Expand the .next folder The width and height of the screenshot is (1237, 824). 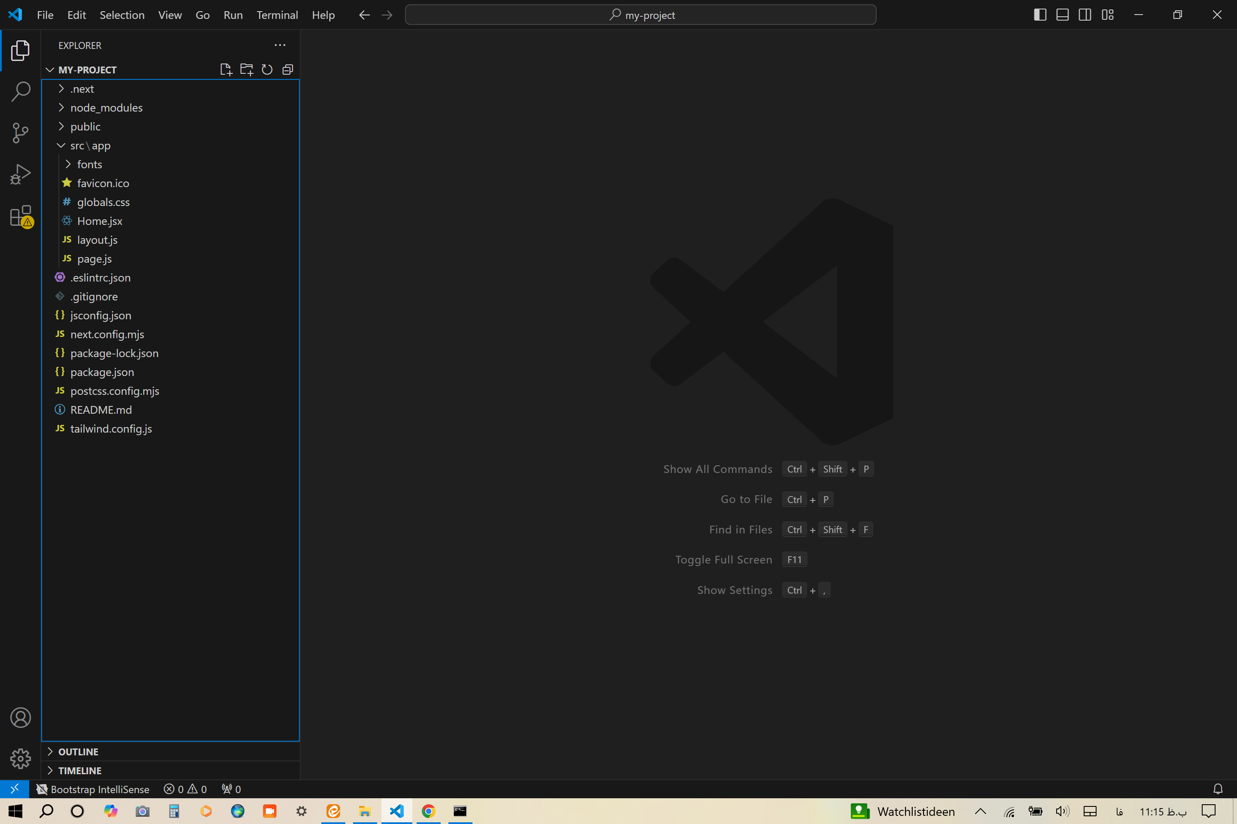click(171, 89)
